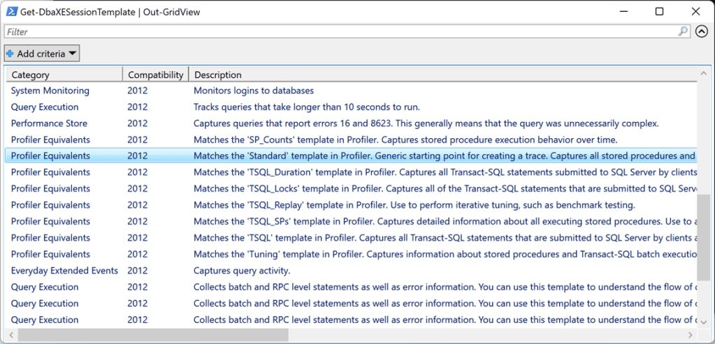Click the vertical scrollbar up arrow
The height and width of the screenshot is (344, 715).
click(x=703, y=73)
